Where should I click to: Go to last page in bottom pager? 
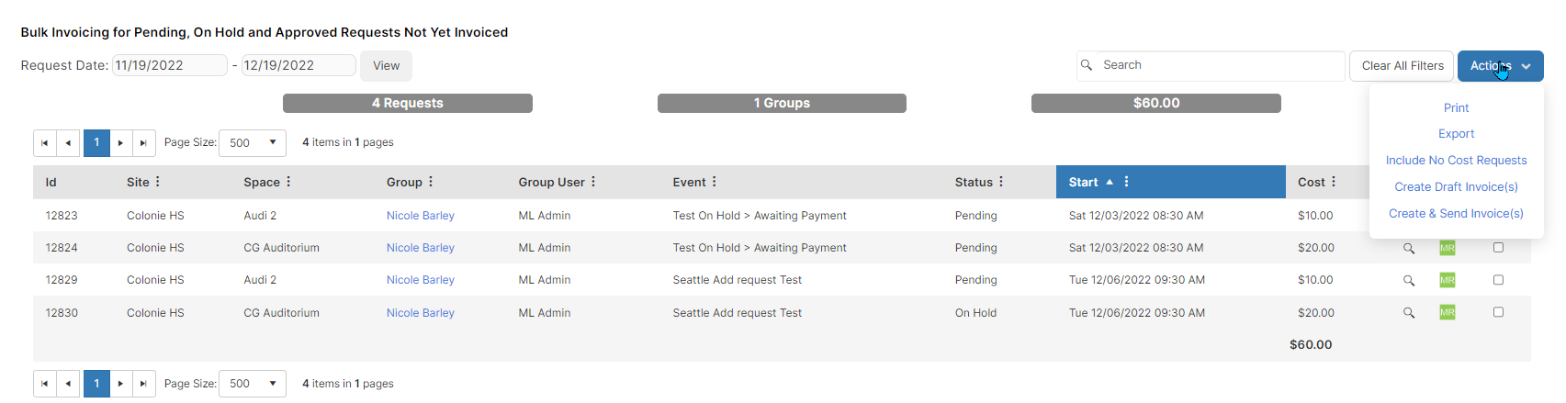point(143,384)
